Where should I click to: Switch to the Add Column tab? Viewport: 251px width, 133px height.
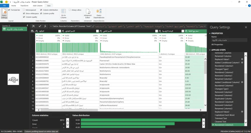38,6
